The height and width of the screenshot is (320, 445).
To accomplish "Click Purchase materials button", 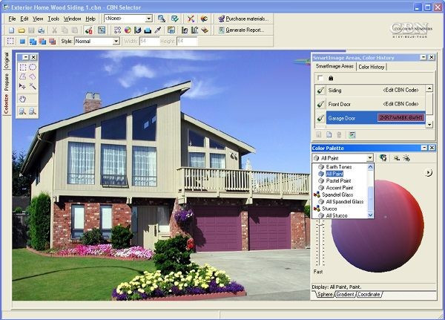I will [243, 19].
